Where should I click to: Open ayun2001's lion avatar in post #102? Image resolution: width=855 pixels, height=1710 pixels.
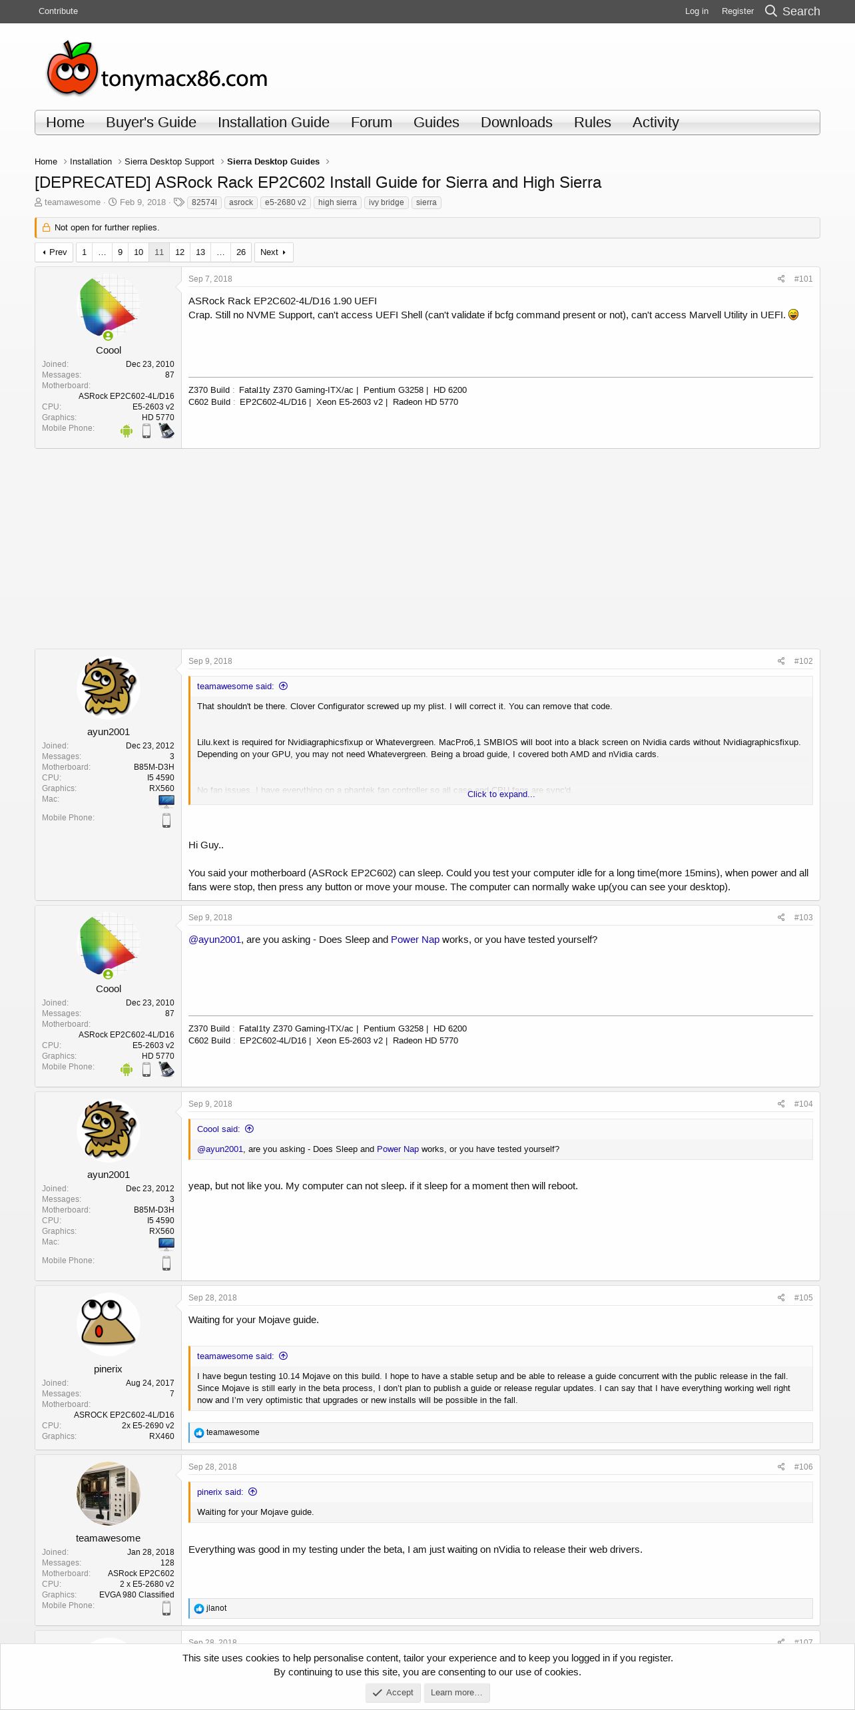pyautogui.click(x=109, y=688)
